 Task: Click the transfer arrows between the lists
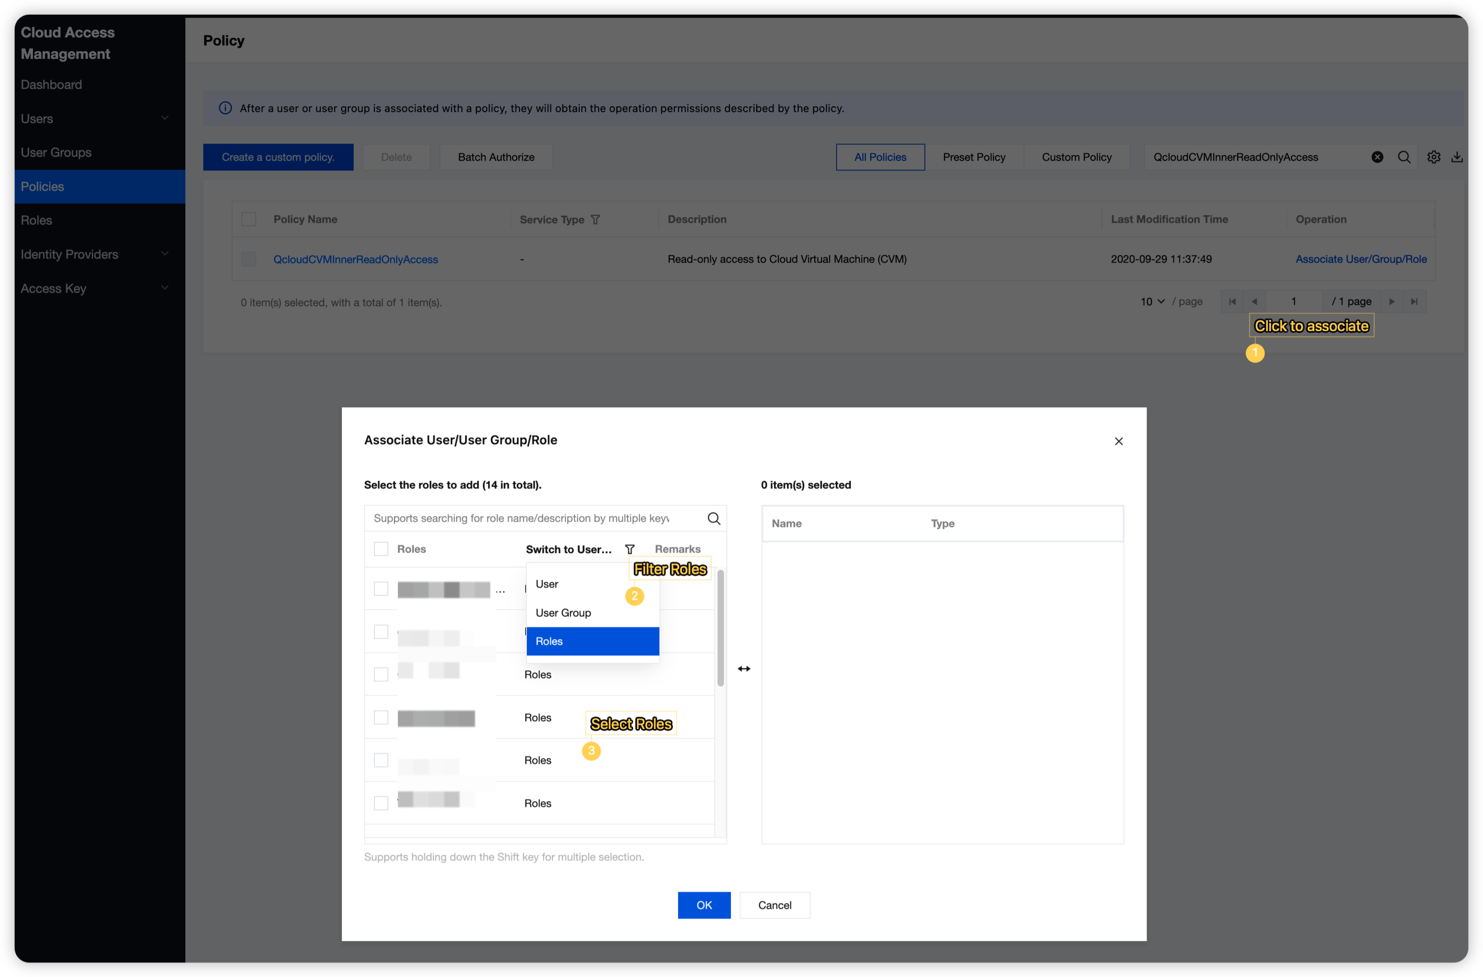(x=744, y=669)
